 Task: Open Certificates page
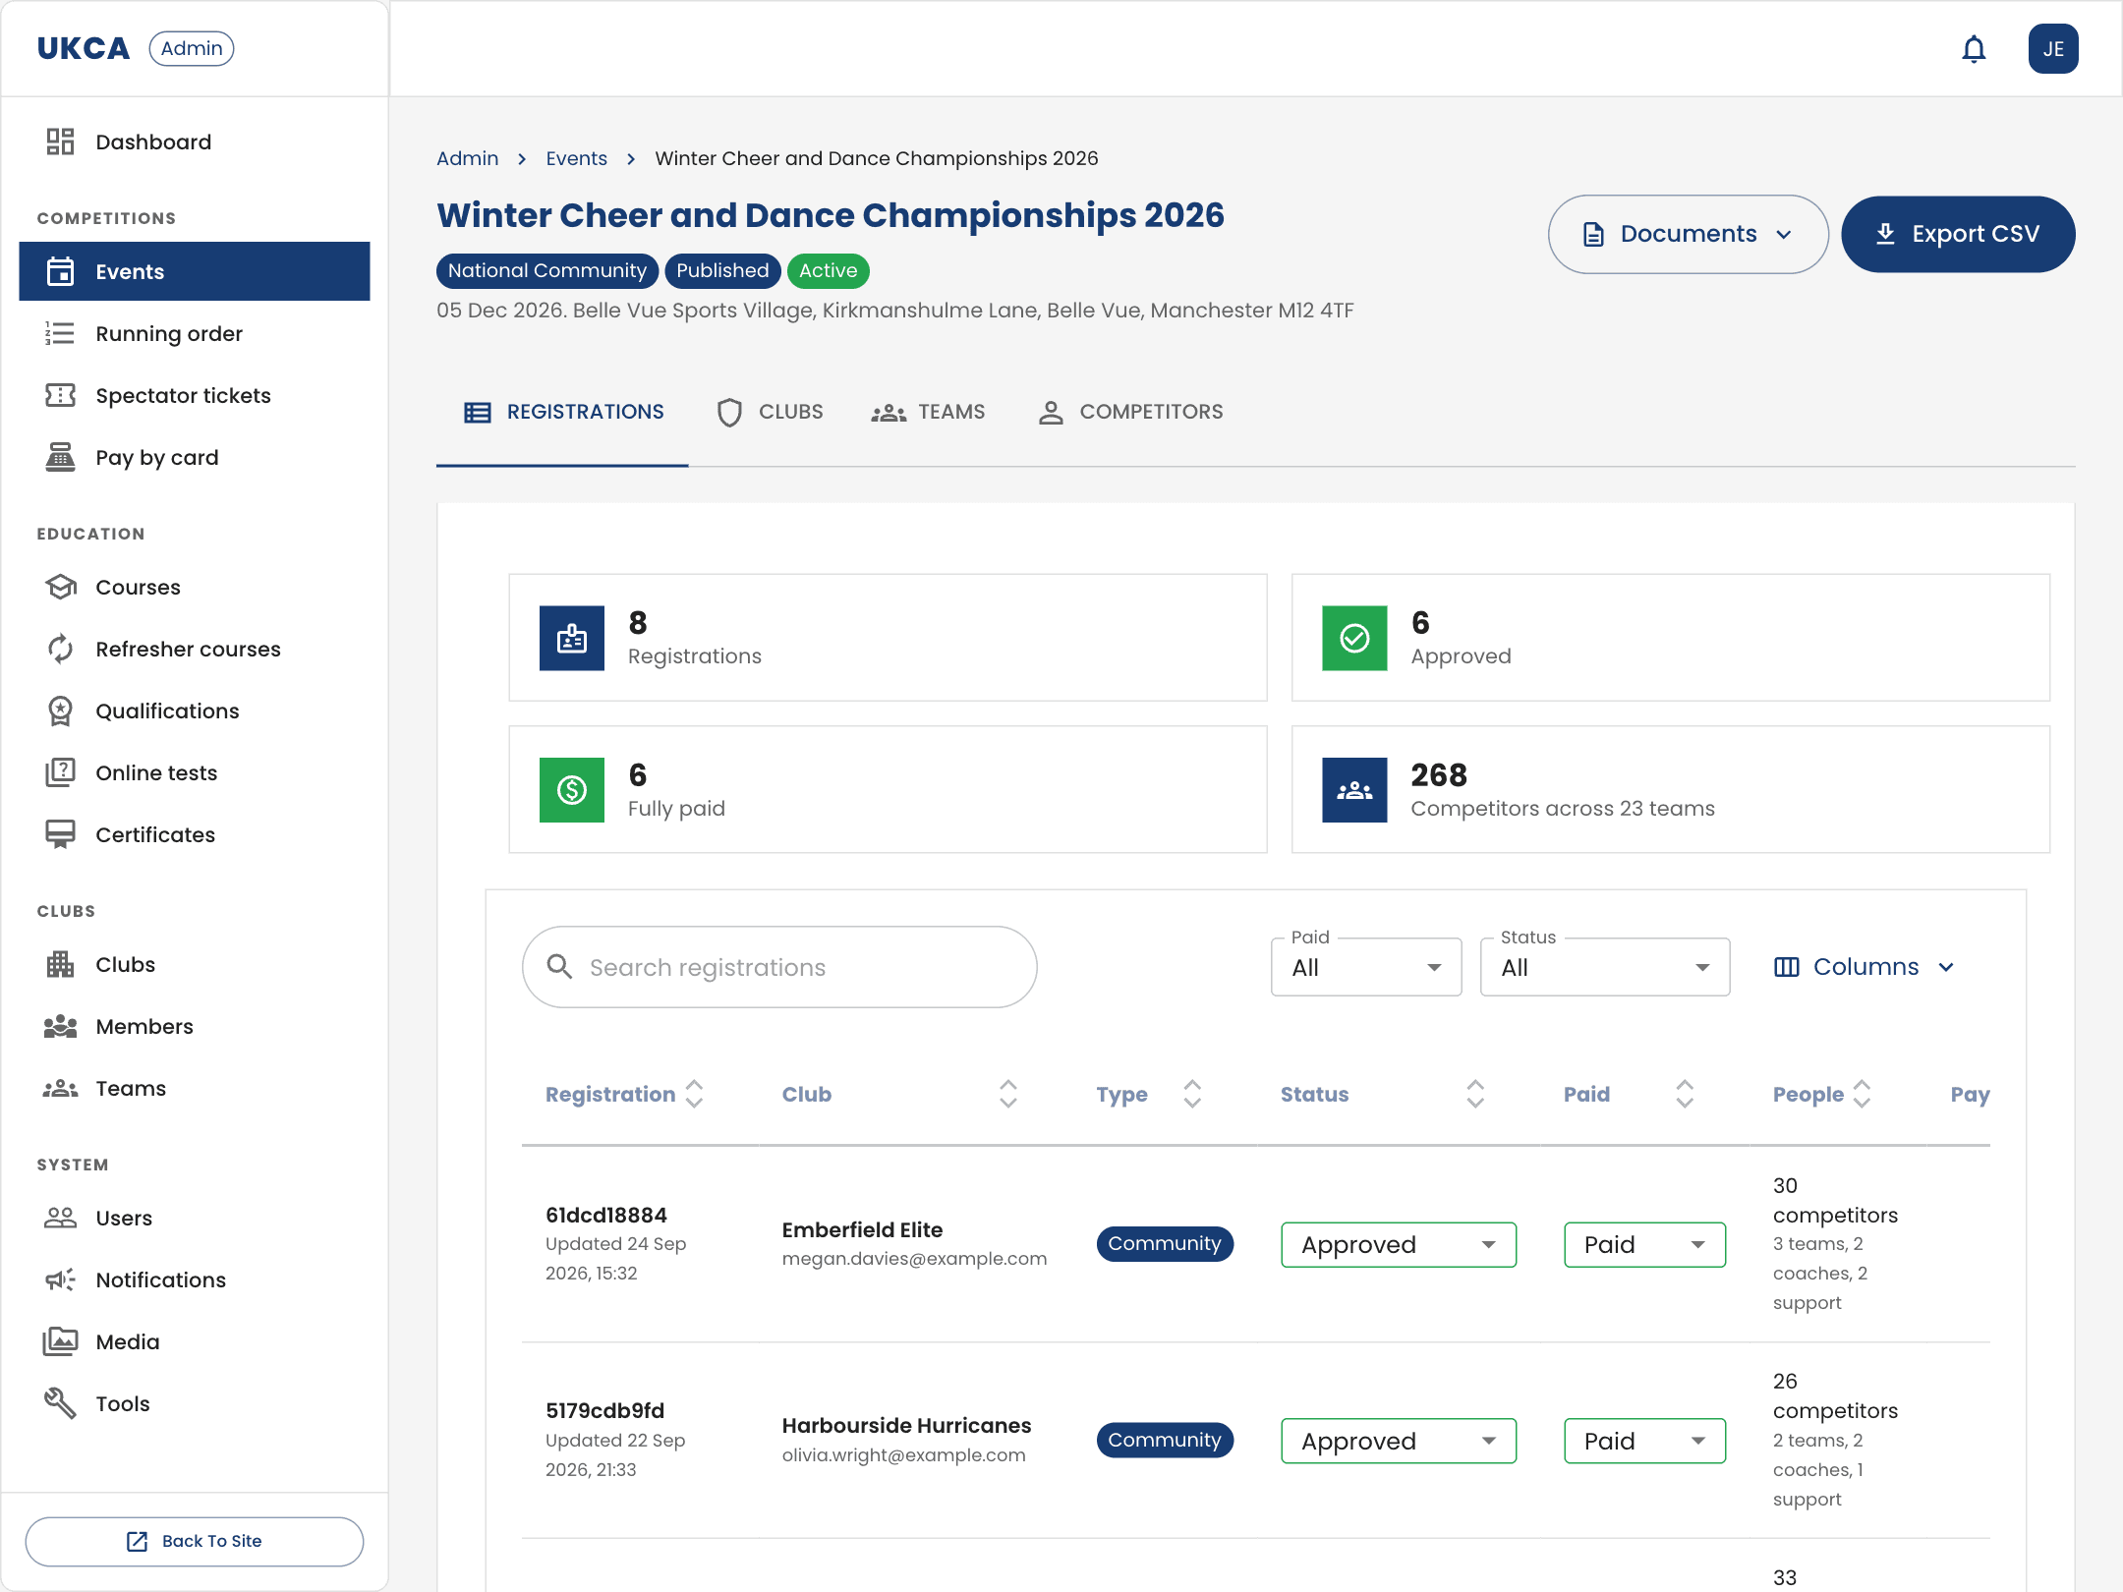click(195, 834)
